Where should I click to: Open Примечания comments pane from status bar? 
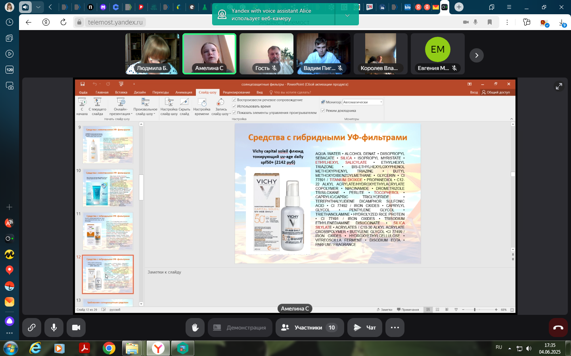coord(408,310)
